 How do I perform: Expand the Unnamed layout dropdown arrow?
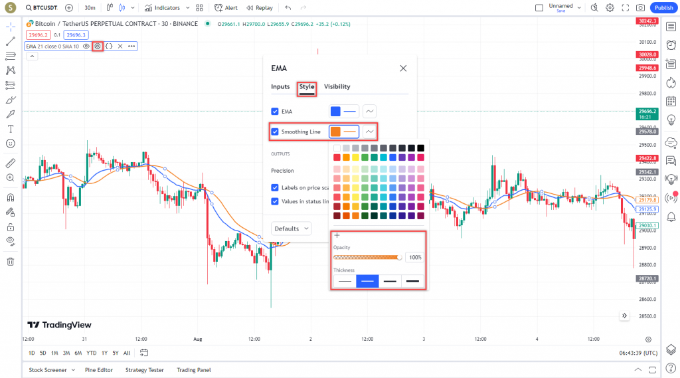[579, 8]
